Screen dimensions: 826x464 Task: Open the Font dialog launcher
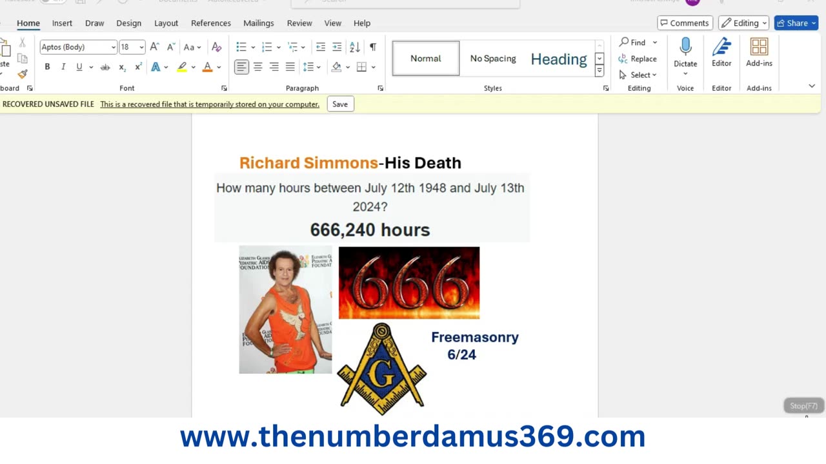click(224, 88)
